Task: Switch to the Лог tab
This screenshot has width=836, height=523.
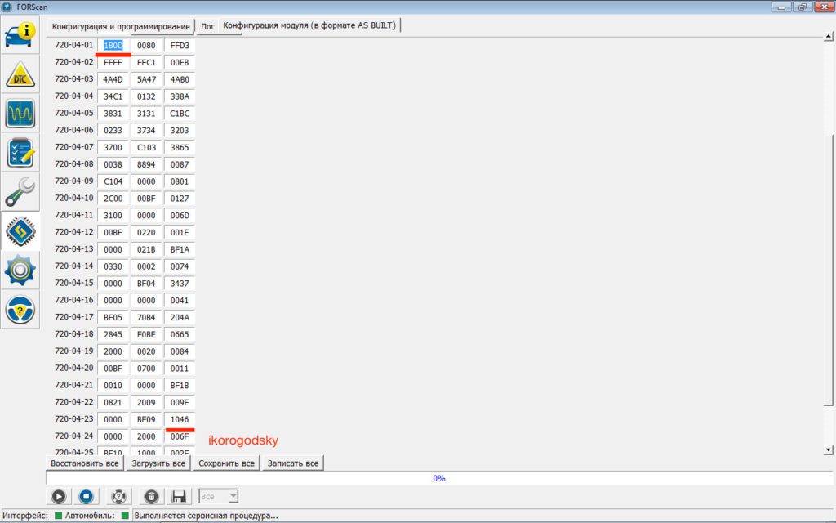Action: [207, 26]
